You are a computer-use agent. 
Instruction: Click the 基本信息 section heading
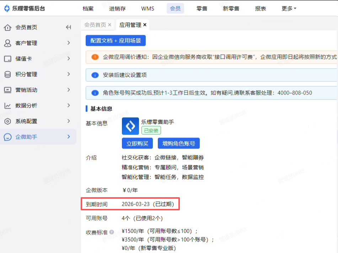tap(101, 109)
